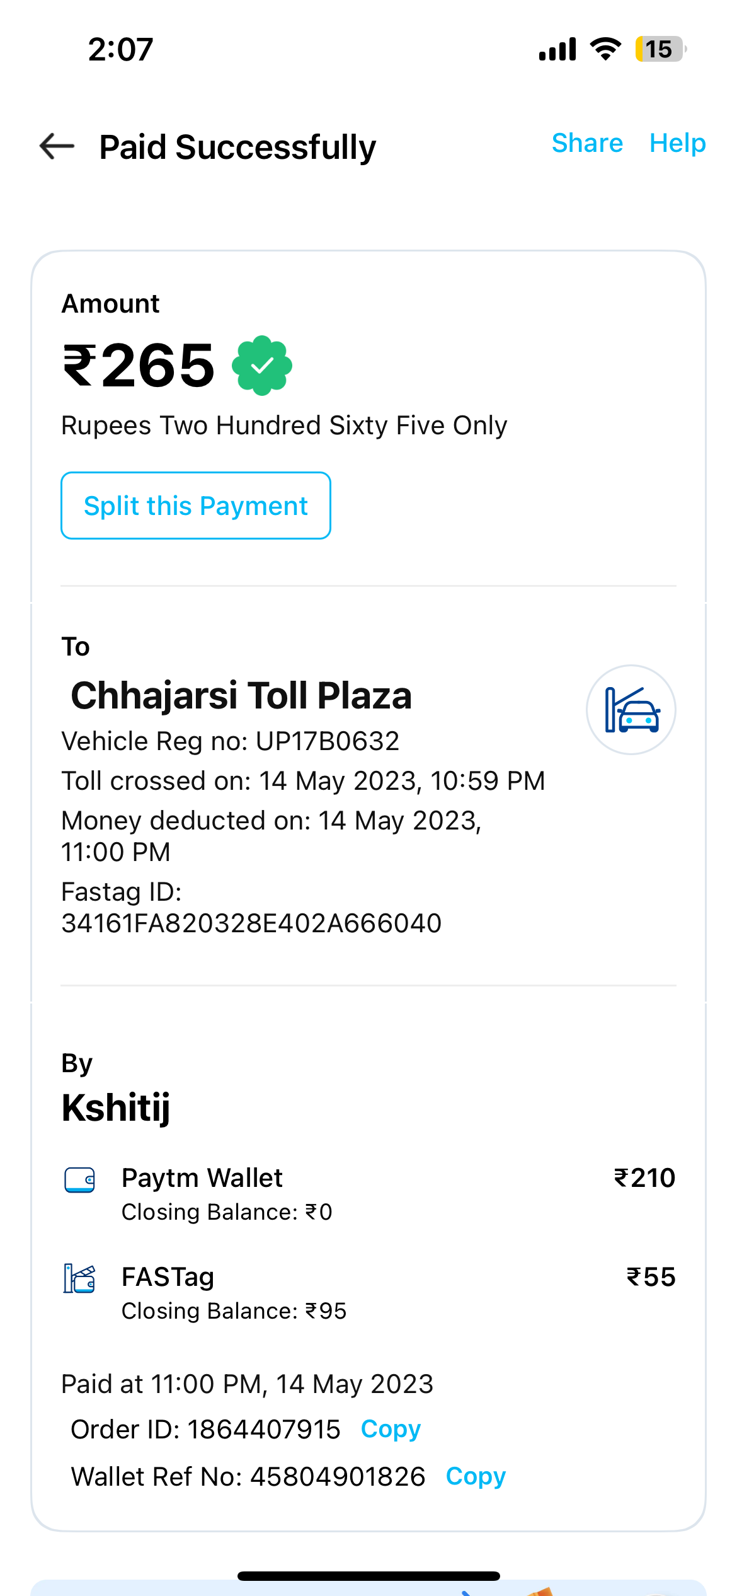Tap the Paid Successfully title

pyautogui.click(x=237, y=147)
